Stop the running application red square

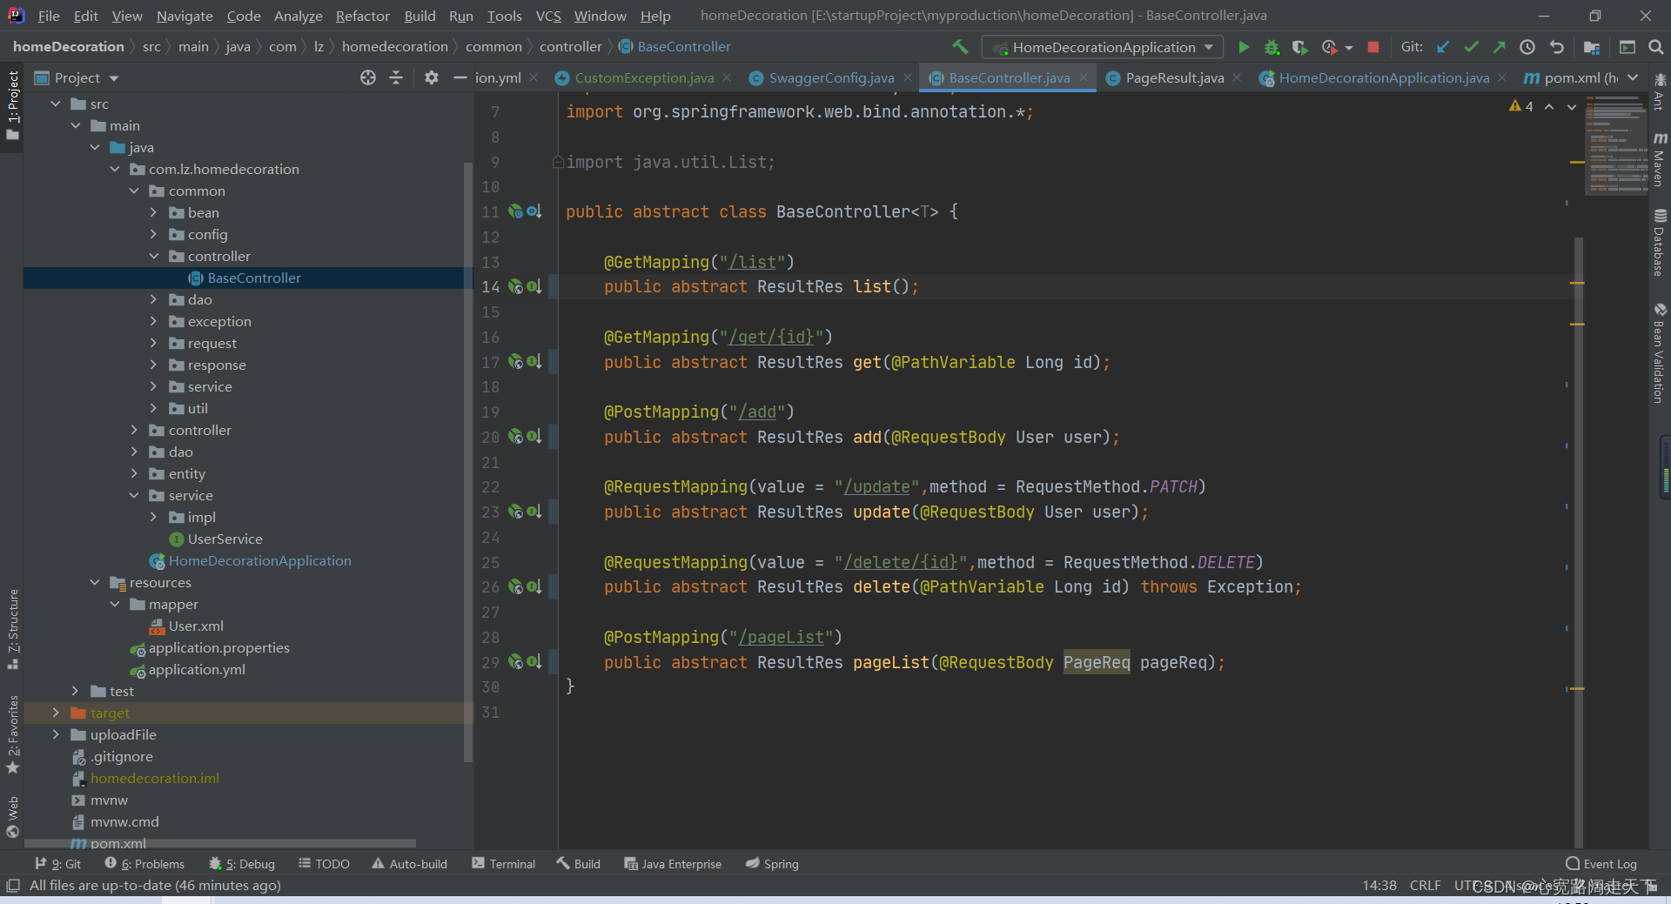tap(1373, 47)
